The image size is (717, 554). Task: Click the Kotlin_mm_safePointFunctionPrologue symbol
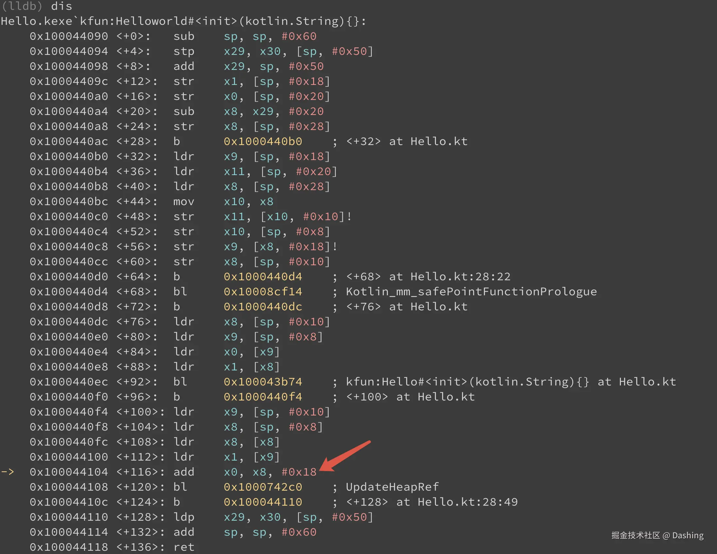[x=471, y=291]
